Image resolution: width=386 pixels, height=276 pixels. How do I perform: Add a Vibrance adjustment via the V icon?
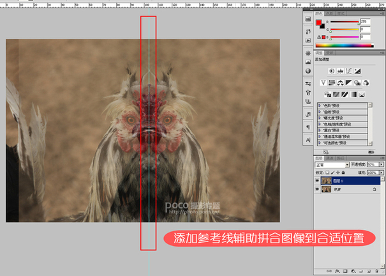[x=323, y=82]
